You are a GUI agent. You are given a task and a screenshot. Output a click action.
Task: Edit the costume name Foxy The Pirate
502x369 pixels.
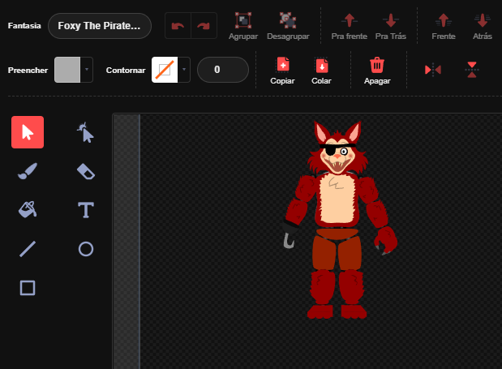[x=100, y=26]
